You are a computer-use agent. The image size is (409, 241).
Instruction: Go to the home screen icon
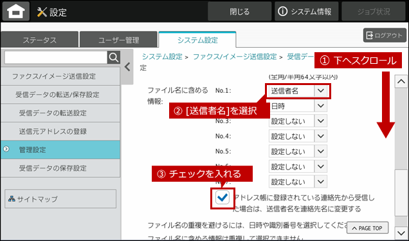[15, 12]
